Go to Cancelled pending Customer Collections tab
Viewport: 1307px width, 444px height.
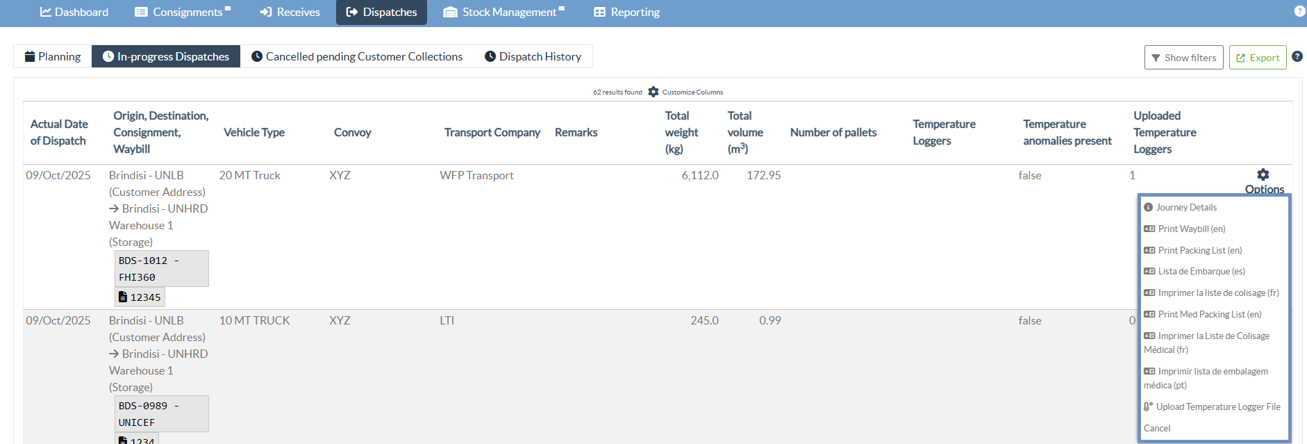pyautogui.click(x=357, y=57)
